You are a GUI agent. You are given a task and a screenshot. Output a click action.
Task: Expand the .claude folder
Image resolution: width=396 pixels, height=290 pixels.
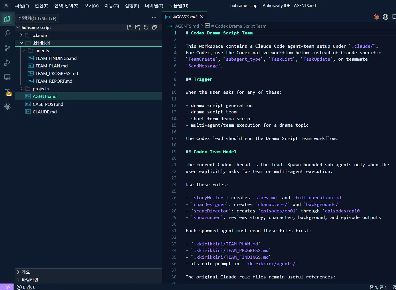click(21, 35)
